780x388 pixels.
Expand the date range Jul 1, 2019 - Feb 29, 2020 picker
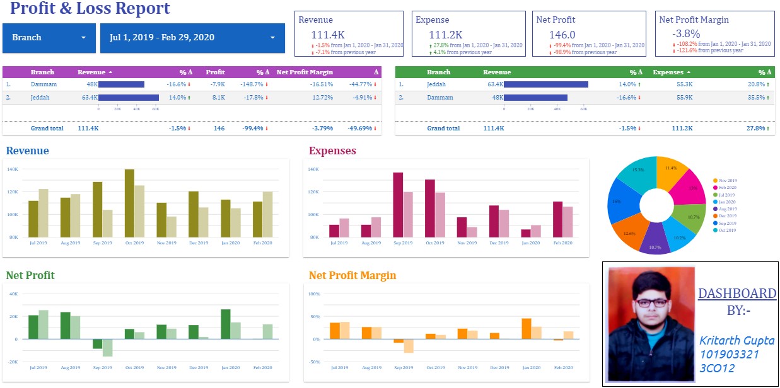(192, 38)
